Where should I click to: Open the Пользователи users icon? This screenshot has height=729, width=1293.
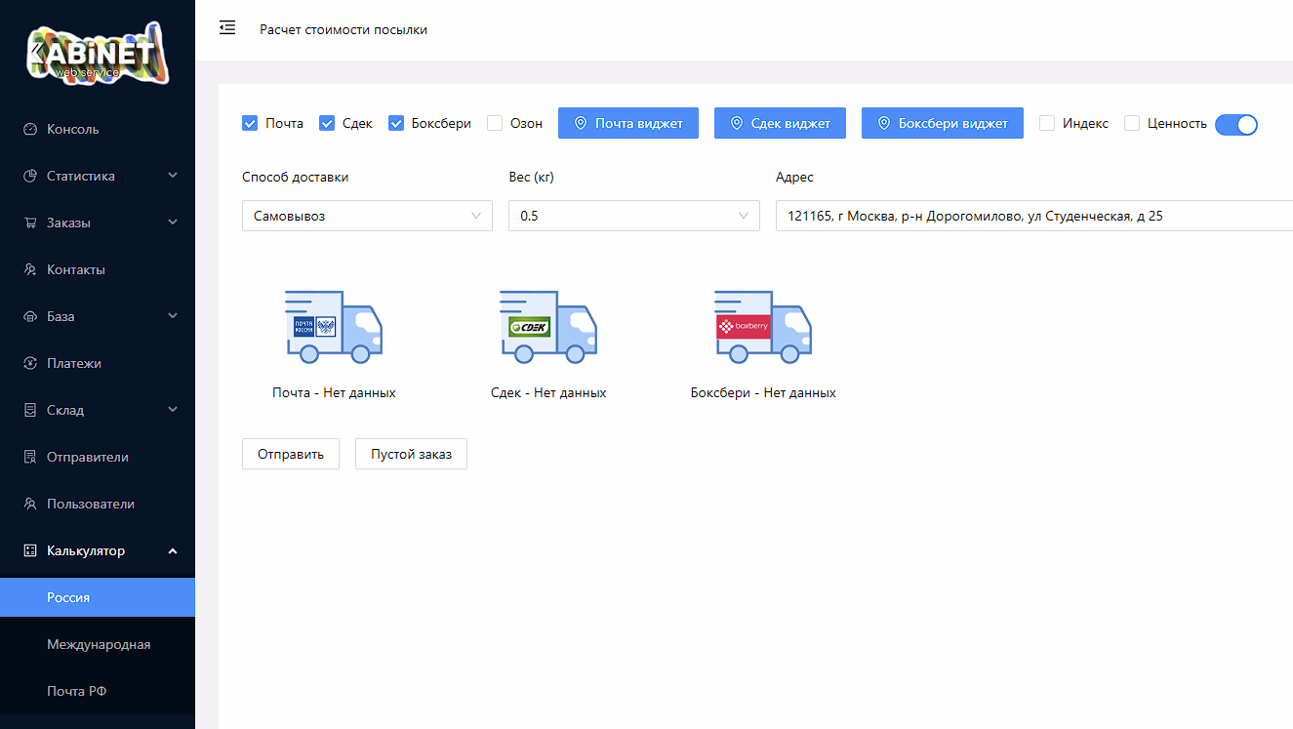point(28,504)
